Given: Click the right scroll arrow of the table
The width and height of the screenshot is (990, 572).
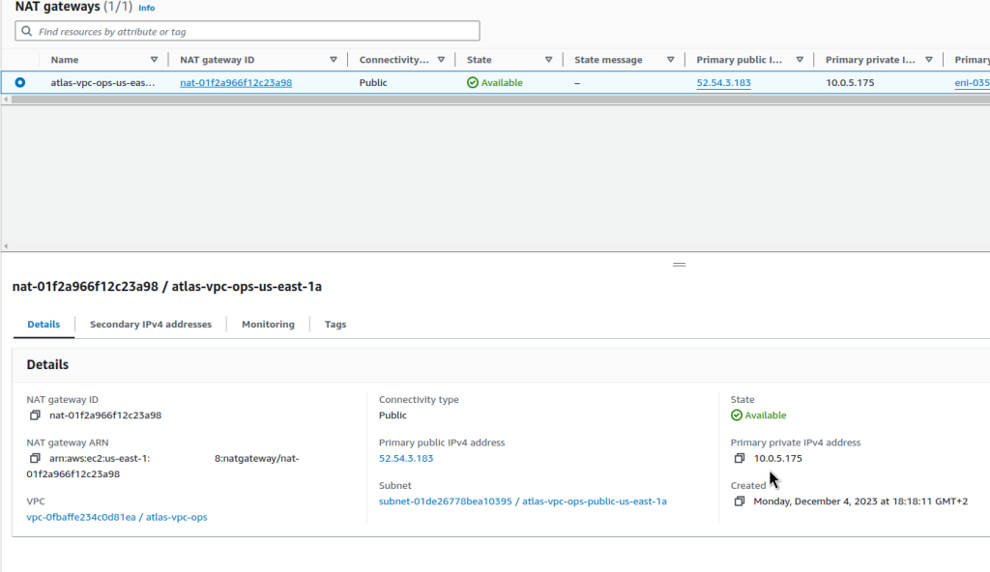Looking at the screenshot, I should pyautogui.click(x=984, y=100).
